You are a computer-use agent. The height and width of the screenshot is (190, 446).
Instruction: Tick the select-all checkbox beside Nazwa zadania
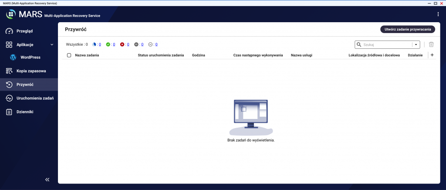[69, 55]
